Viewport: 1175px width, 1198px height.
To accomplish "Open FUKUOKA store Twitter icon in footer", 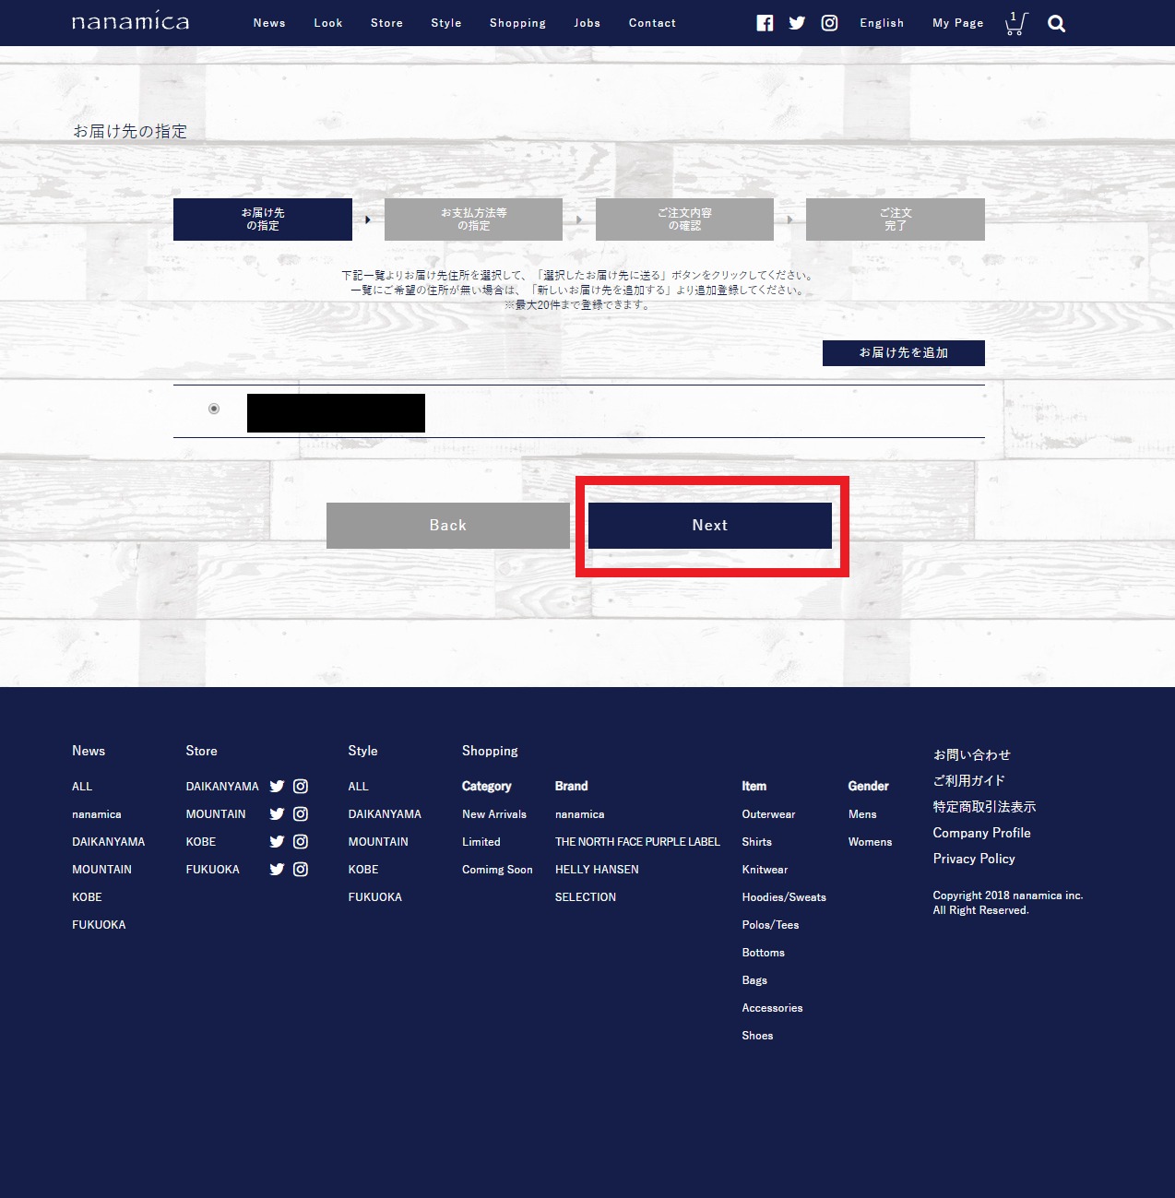I will (277, 870).
